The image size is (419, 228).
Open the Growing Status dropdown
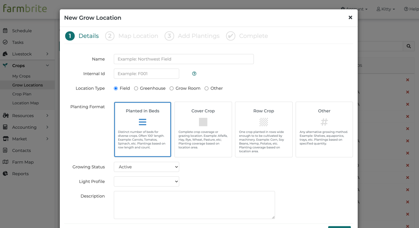pyautogui.click(x=146, y=167)
